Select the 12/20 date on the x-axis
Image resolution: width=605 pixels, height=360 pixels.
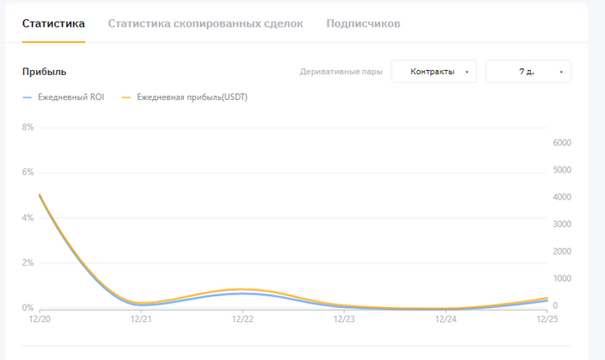40,319
